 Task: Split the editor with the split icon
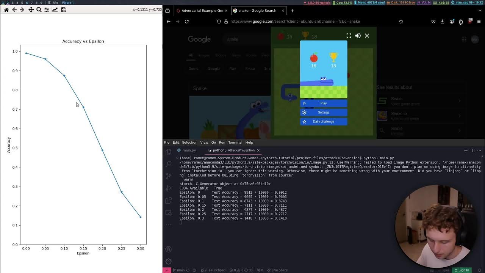pos(472,151)
